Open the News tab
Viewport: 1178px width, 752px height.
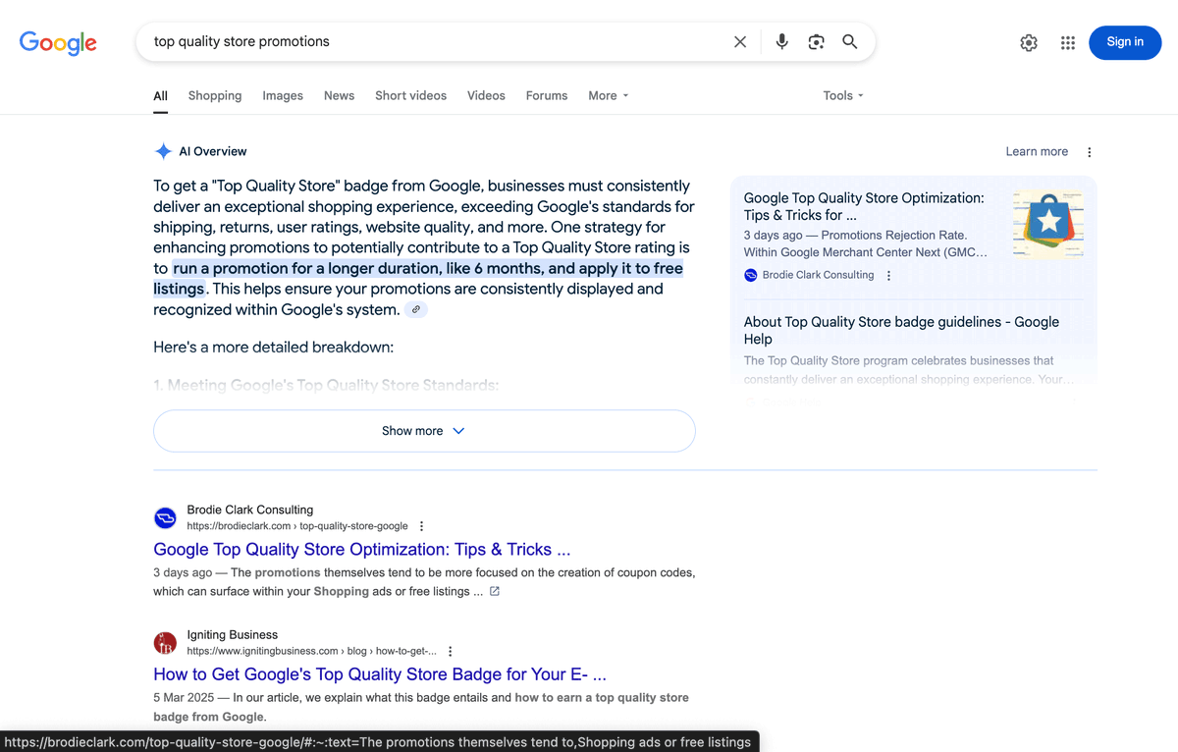(x=339, y=96)
